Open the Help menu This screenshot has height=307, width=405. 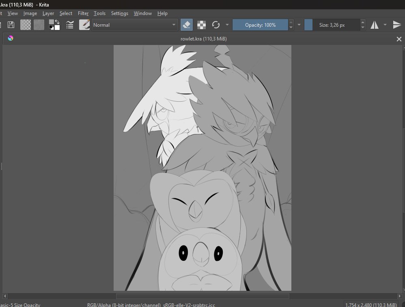(x=162, y=13)
